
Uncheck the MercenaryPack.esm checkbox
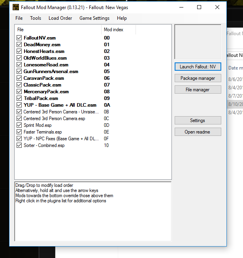point(19,92)
